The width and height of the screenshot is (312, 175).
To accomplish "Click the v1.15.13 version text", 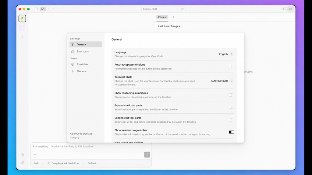I will pos(75,138).
